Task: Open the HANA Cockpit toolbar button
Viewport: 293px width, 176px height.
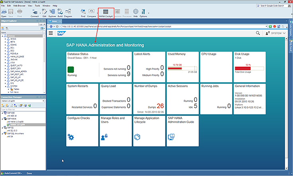Action: point(106,13)
